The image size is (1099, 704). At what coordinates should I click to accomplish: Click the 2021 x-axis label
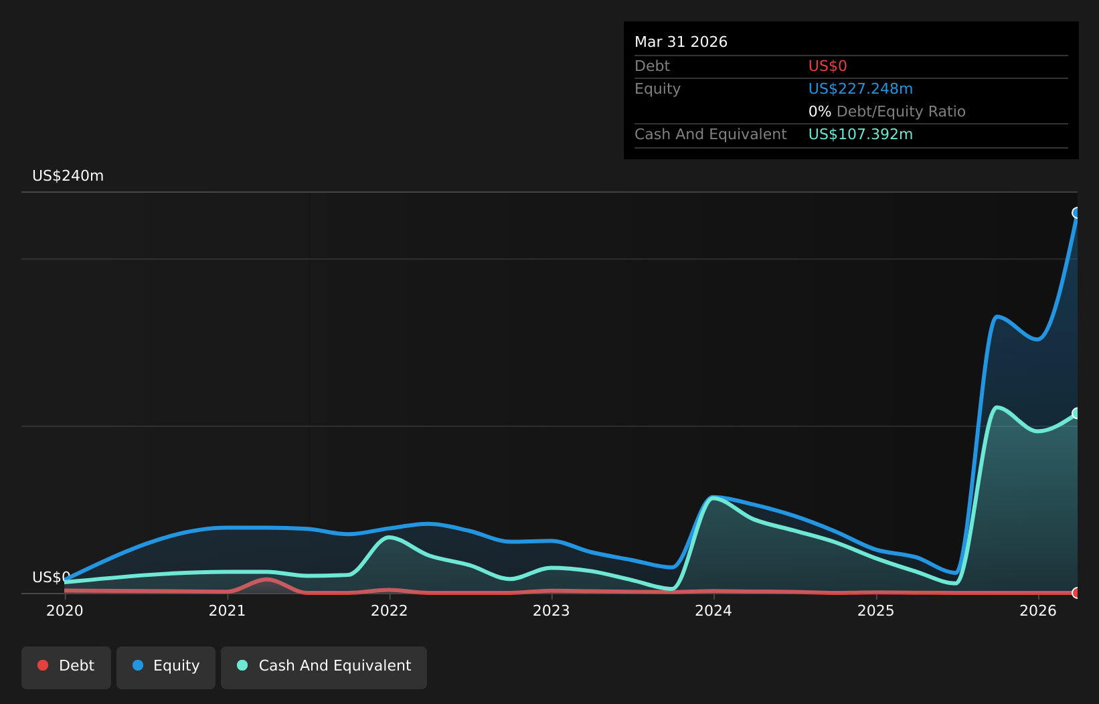pyautogui.click(x=227, y=610)
